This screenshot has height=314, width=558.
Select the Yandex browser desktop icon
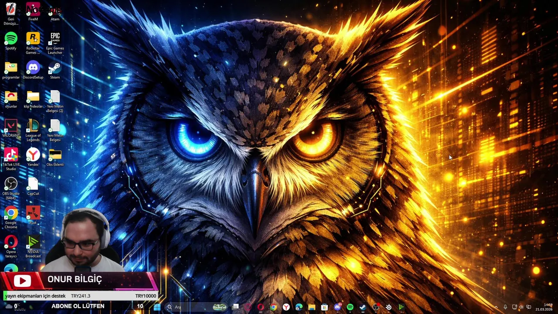pyautogui.click(x=33, y=157)
